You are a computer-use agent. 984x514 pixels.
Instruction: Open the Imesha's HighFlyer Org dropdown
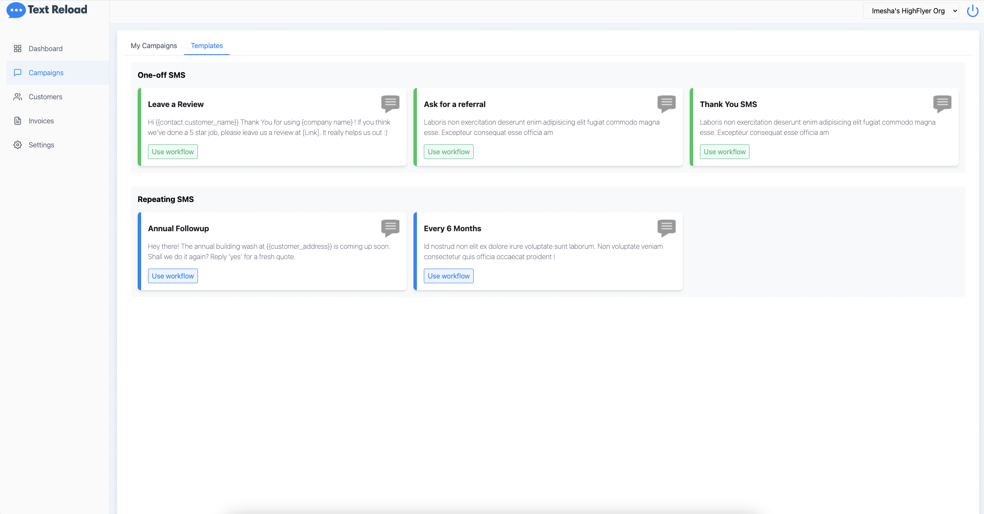tap(910, 11)
